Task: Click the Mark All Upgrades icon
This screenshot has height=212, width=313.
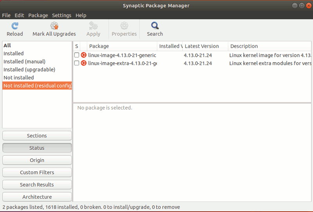Action: [54, 26]
